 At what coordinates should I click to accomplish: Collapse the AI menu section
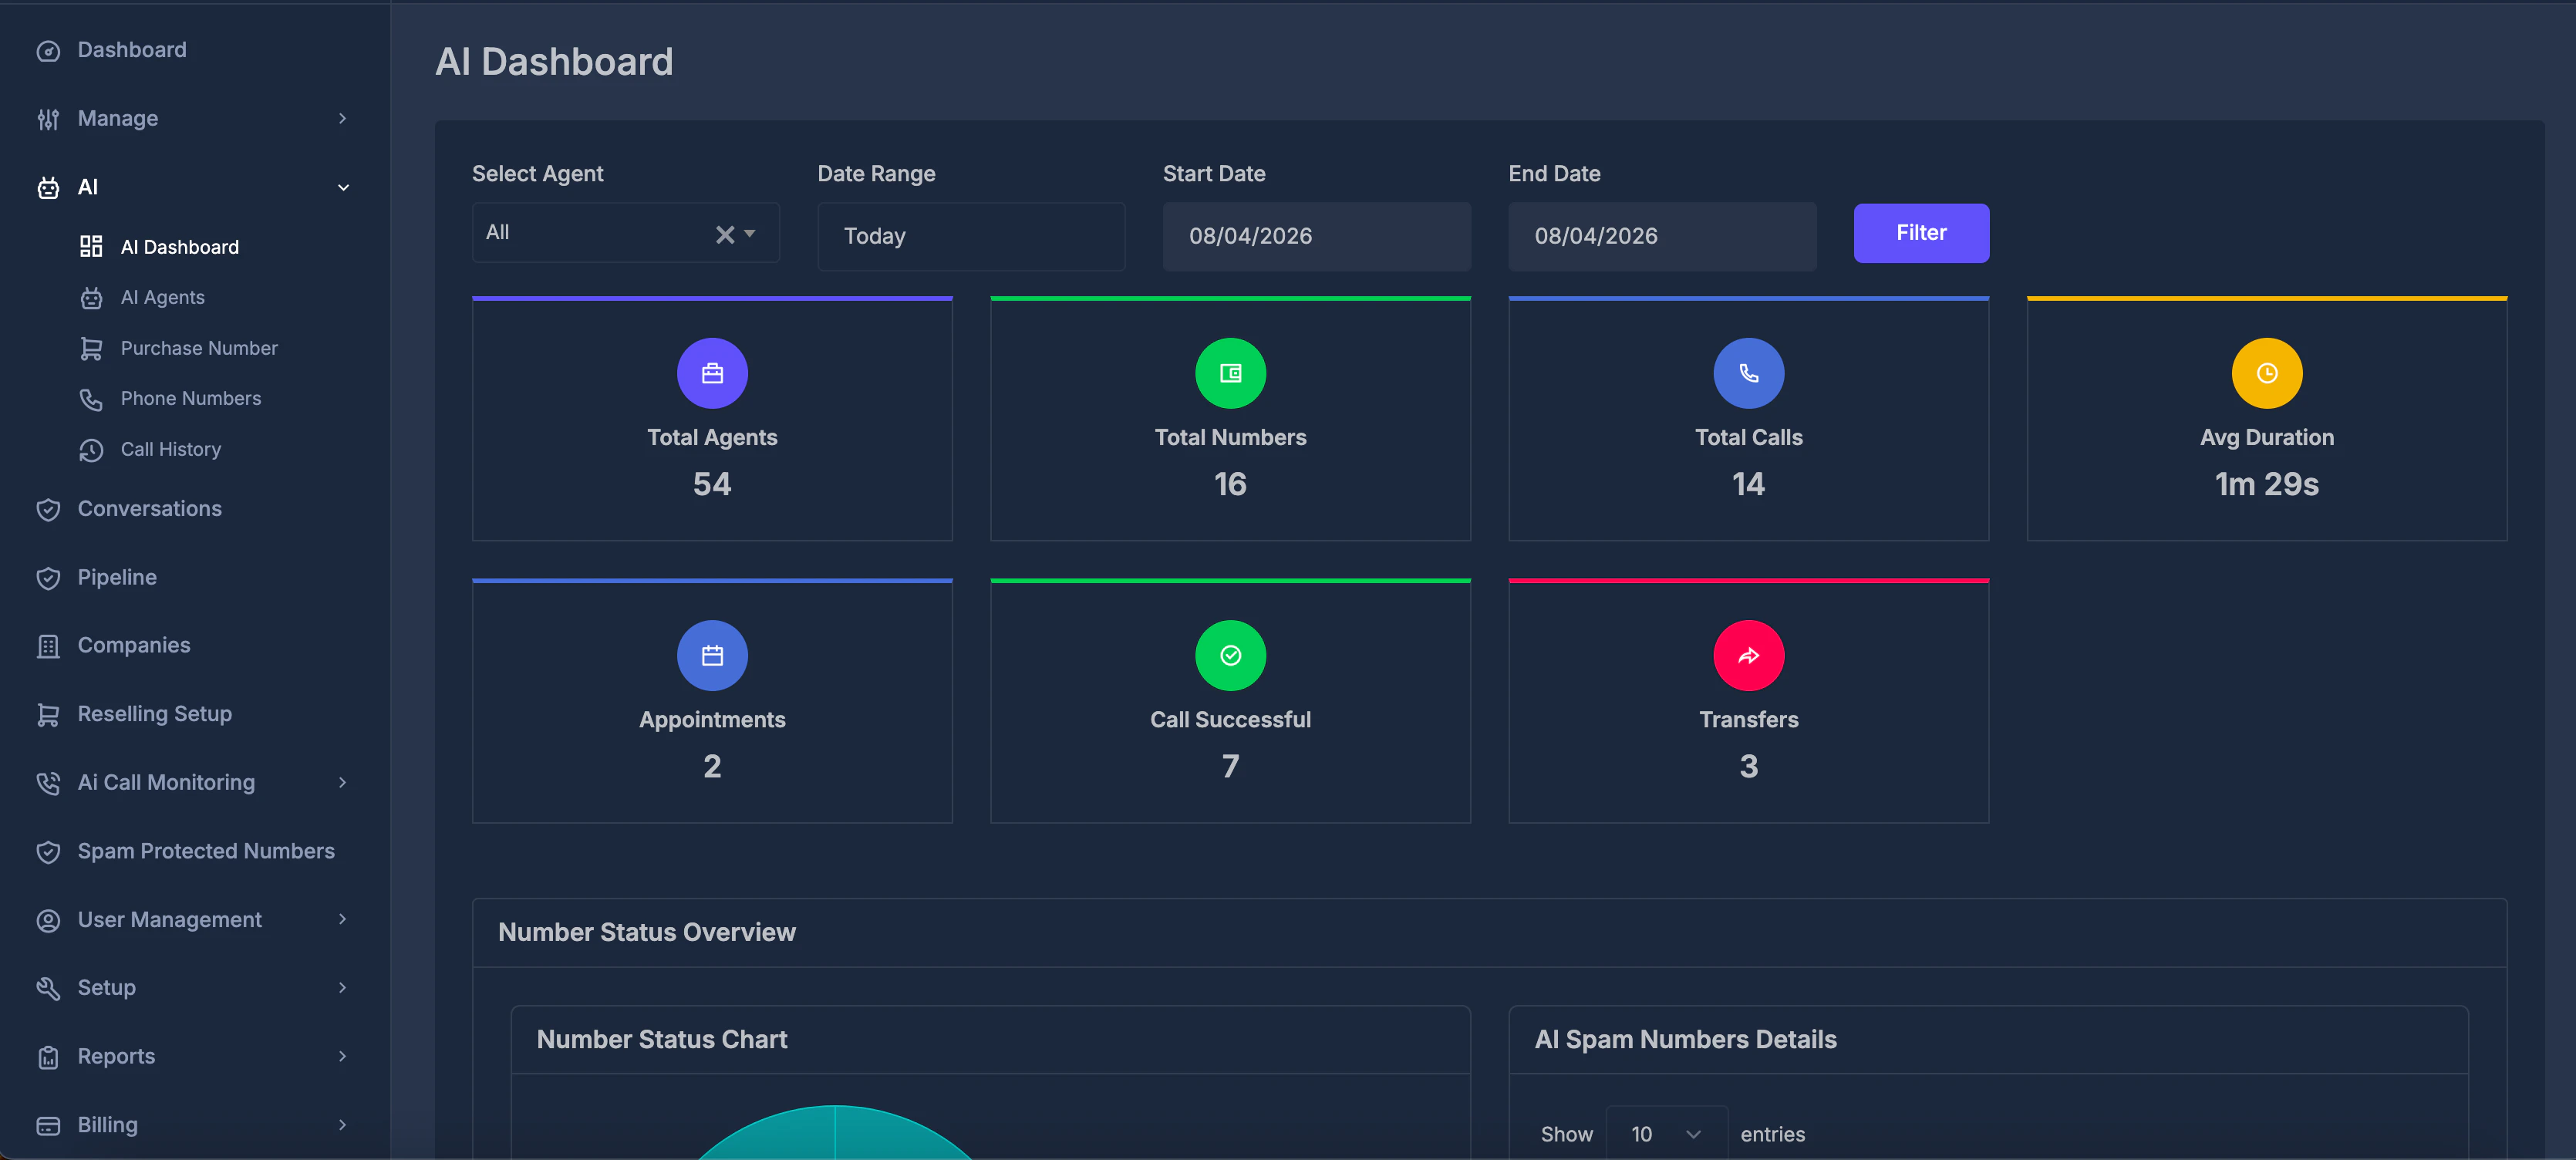pos(343,187)
